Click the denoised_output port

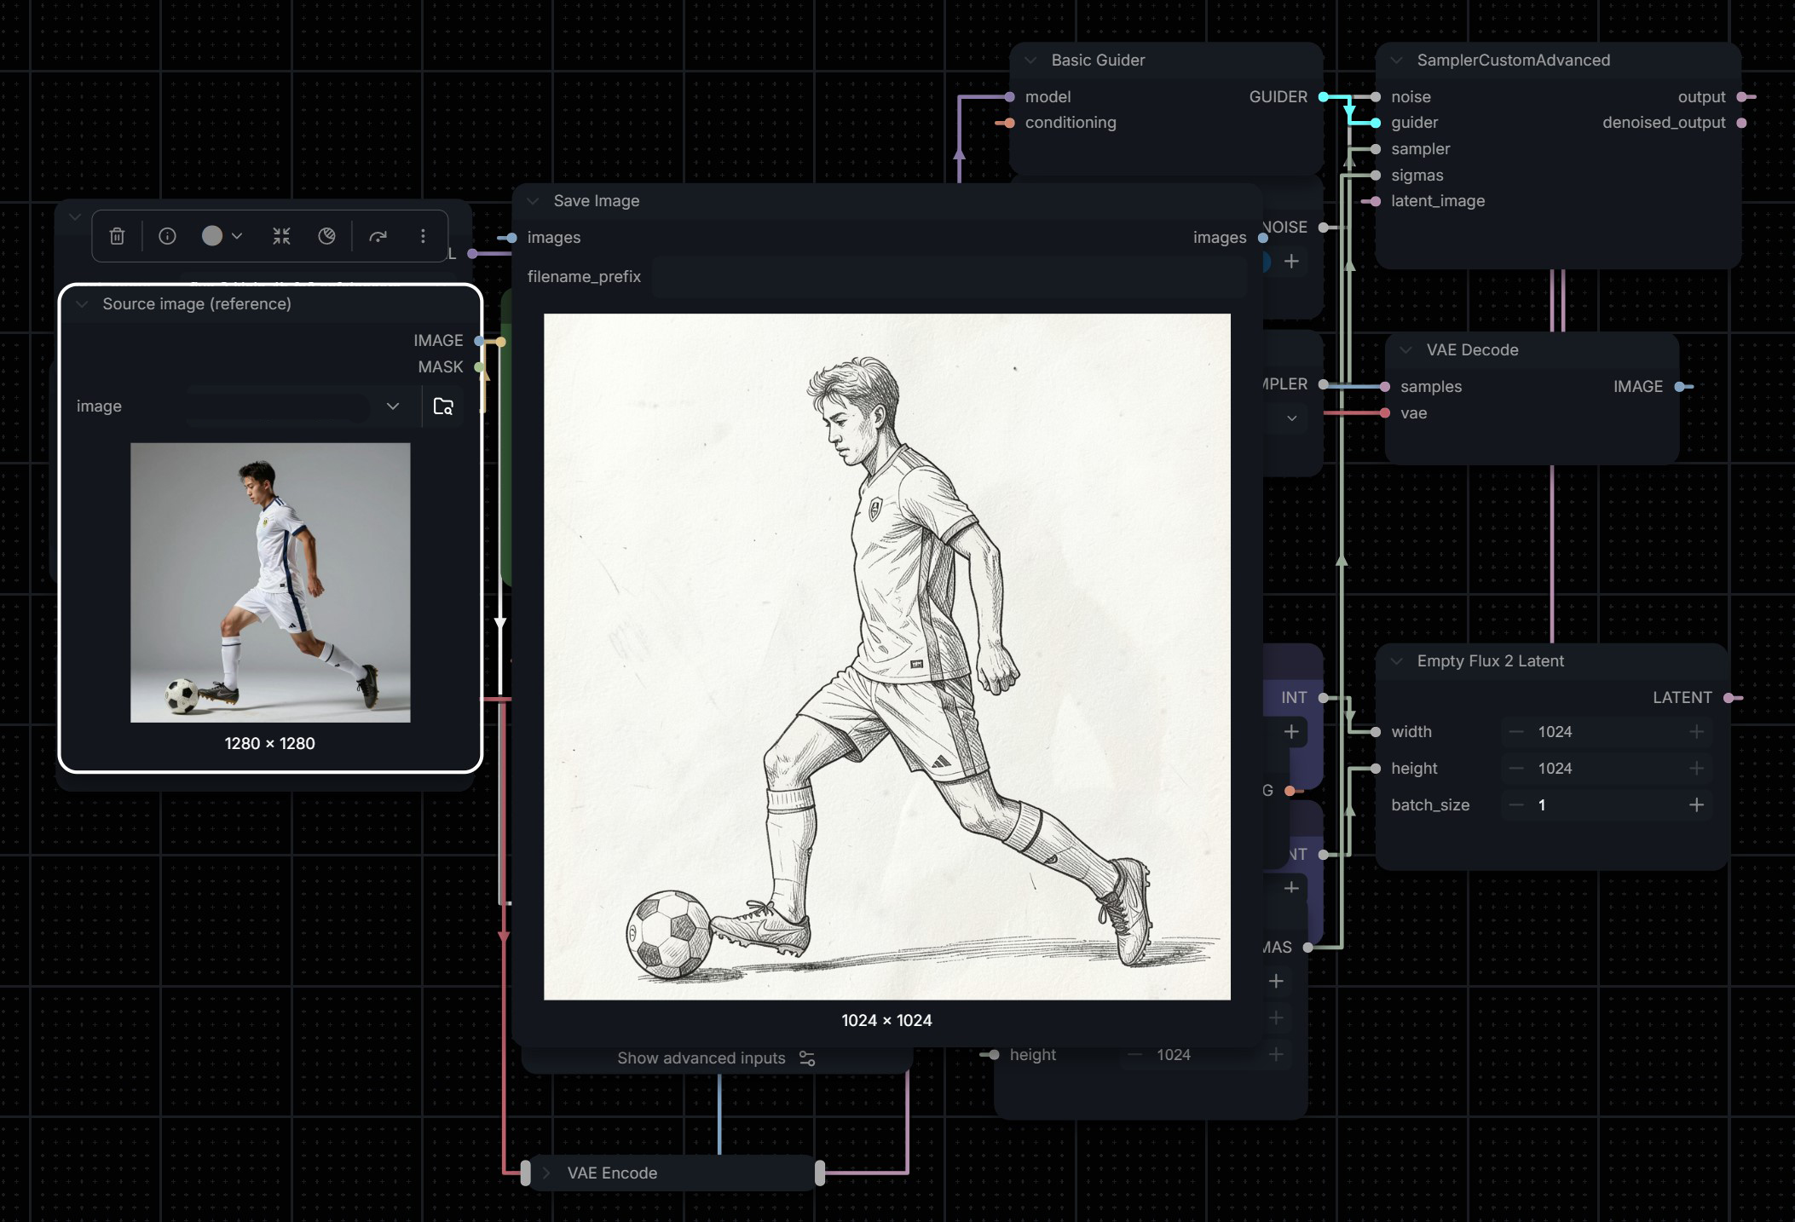point(1741,123)
